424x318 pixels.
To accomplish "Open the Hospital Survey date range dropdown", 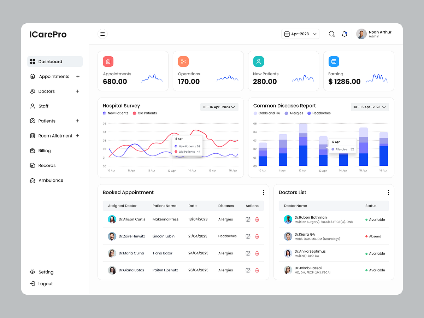I will [x=219, y=107].
